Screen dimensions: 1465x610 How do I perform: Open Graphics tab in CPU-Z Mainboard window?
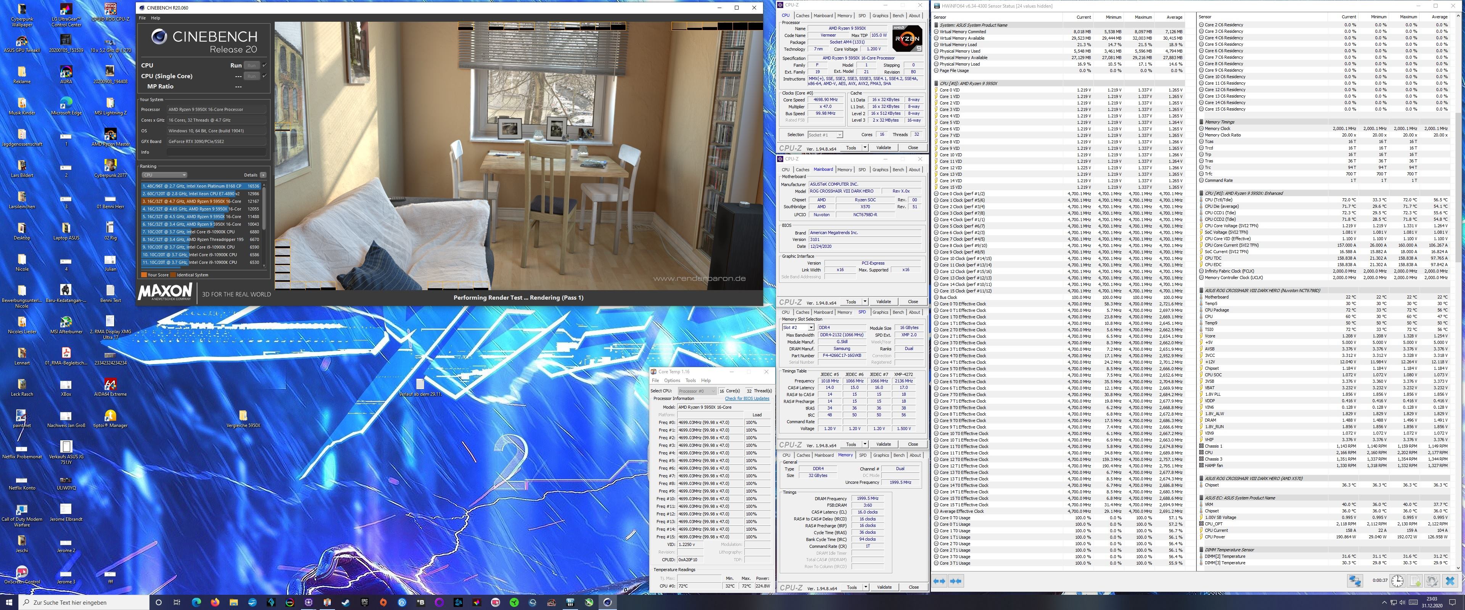(881, 170)
